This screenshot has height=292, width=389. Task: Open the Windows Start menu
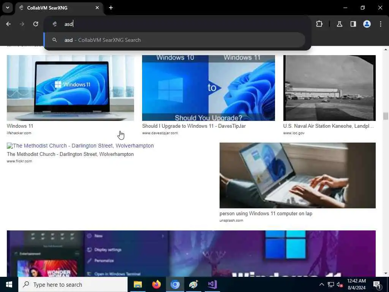[9, 284]
